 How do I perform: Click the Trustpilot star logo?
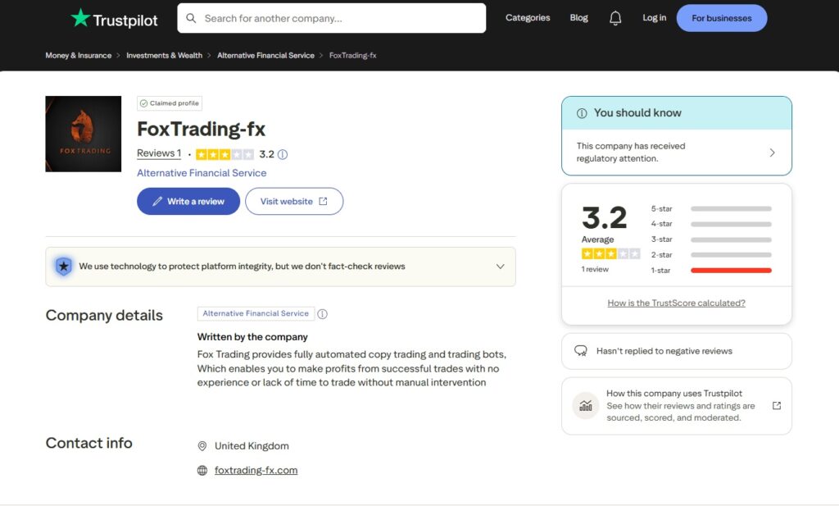pyautogui.click(x=79, y=17)
